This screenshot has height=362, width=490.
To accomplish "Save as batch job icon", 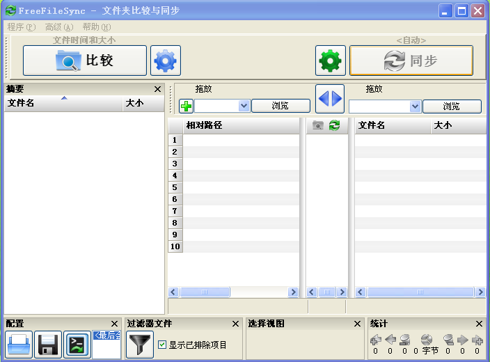I will [77, 345].
